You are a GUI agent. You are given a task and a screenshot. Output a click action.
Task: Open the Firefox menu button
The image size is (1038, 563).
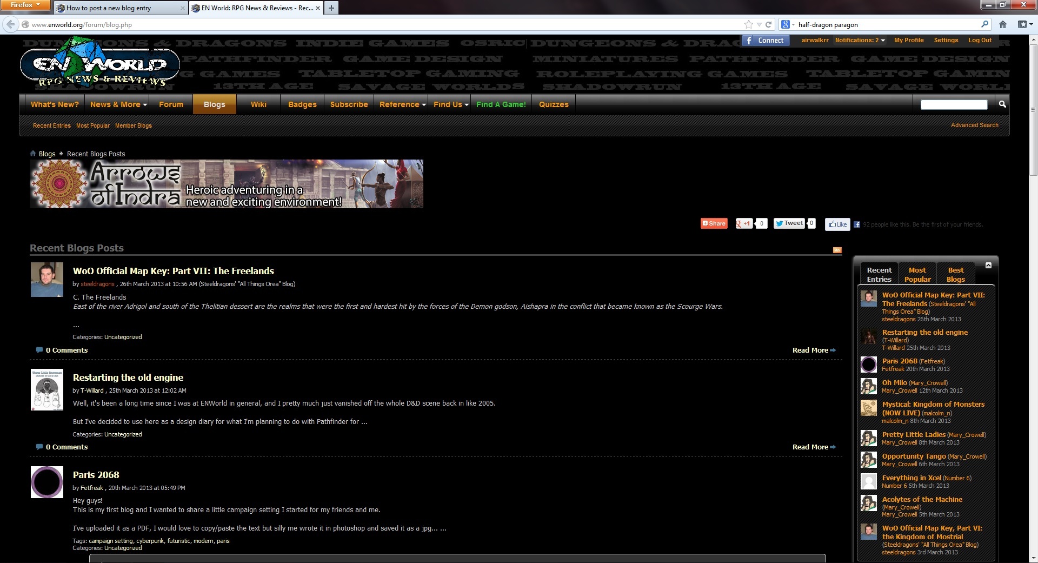click(25, 5)
